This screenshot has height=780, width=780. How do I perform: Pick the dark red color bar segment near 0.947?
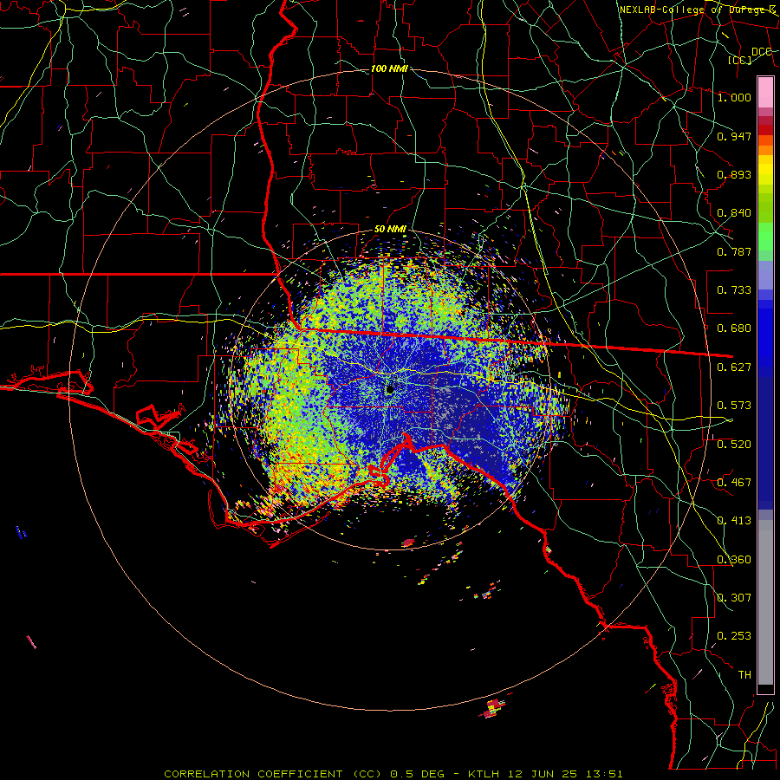(x=765, y=129)
